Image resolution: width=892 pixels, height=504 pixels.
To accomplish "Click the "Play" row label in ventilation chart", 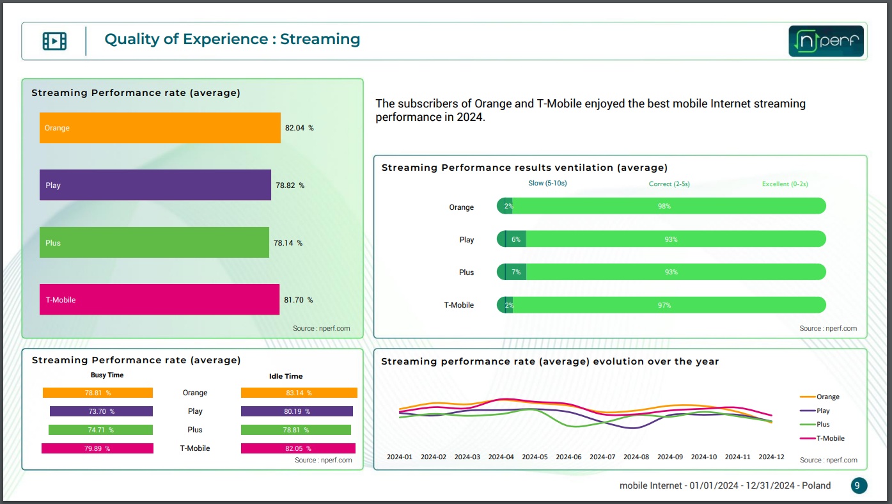I will tap(467, 240).
